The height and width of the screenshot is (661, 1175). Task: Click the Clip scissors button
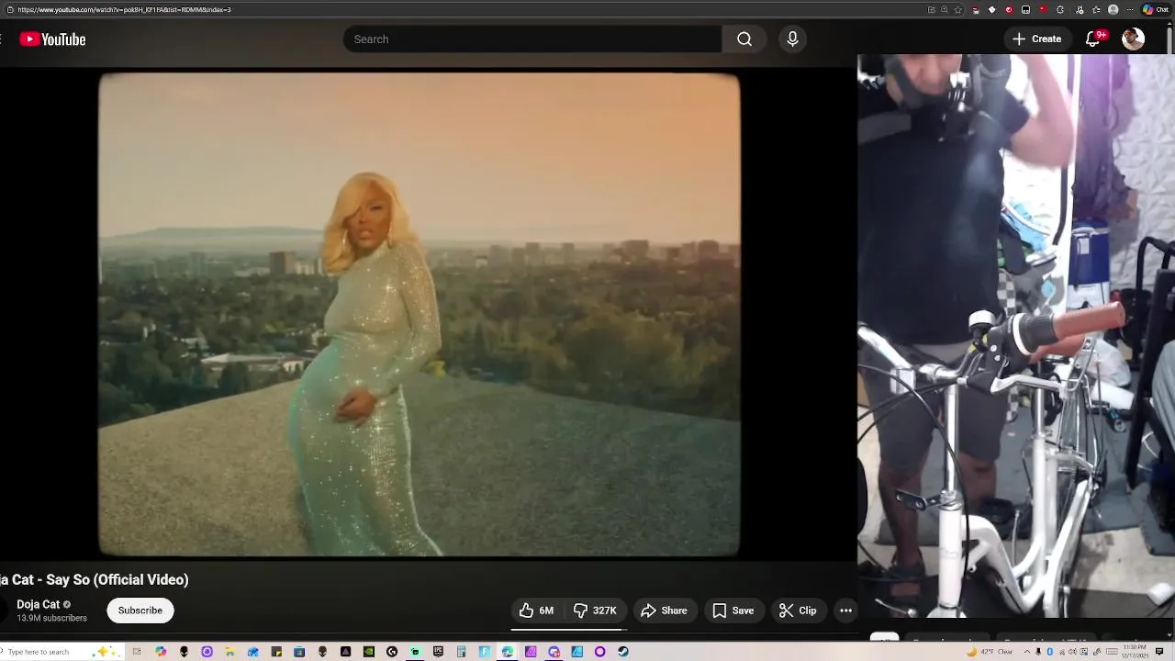tap(797, 611)
